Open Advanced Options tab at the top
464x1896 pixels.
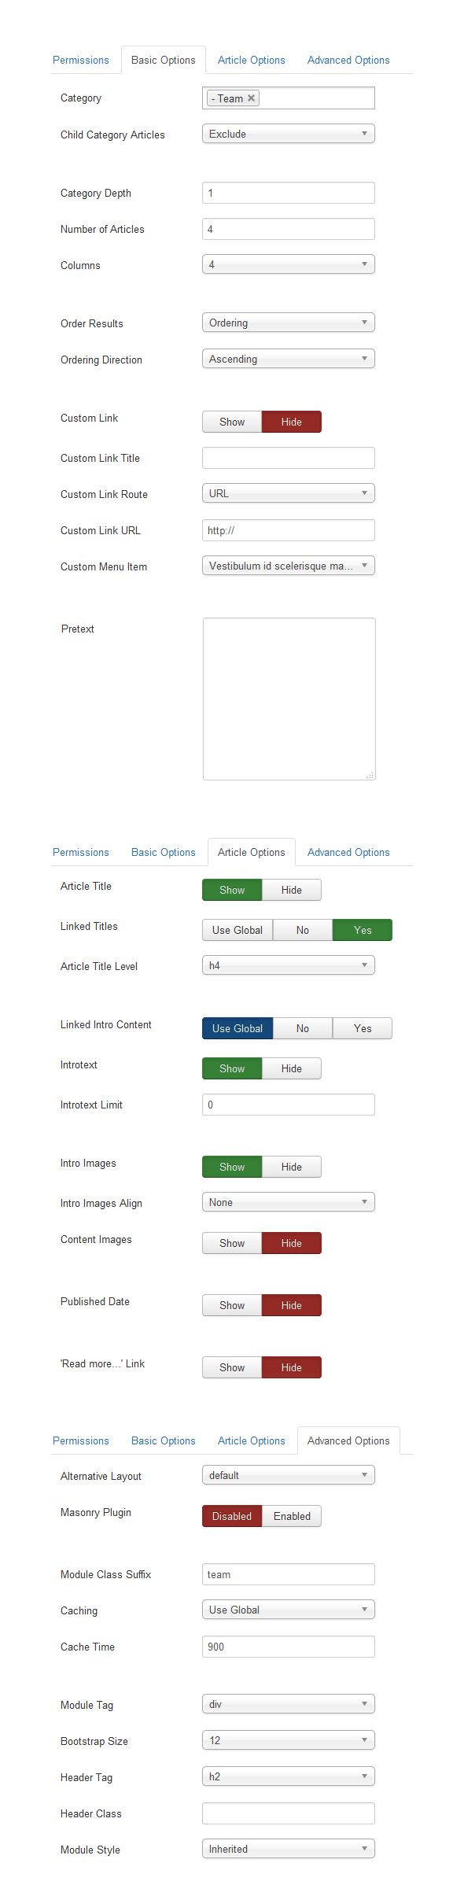(x=348, y=60)
